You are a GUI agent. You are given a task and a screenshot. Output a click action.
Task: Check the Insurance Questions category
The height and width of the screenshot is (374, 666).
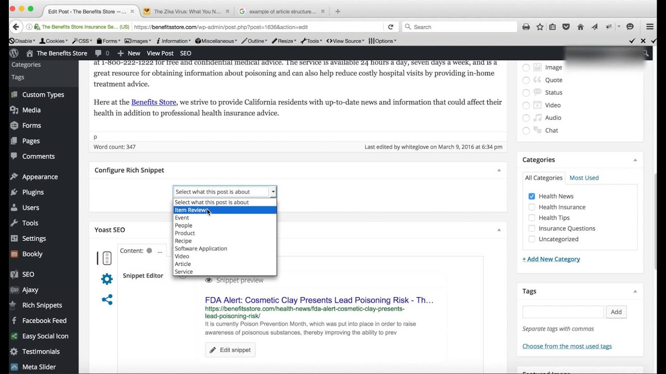[x=532, y=229]
